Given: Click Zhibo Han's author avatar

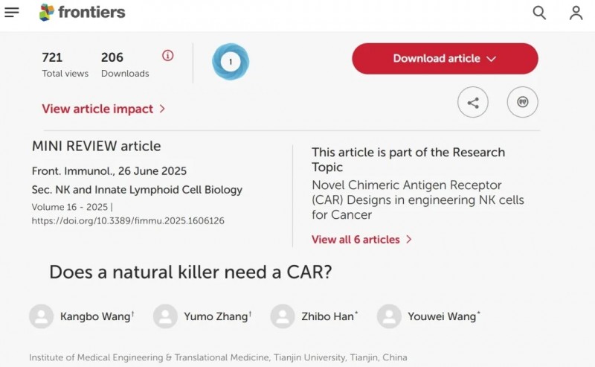Looking at the screenshot, I should pyautogui.click(x=283, y=316).
